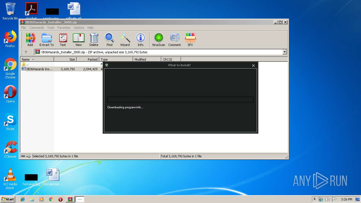The image size is (361, 203).
Task: Close the What to Install dialog
Action: coord(253,65)
